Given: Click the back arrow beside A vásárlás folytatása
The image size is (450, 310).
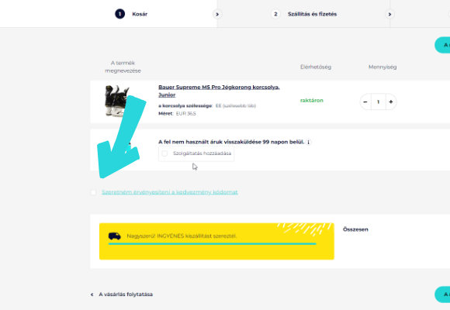Looking at the screenshot, I should (92, 294).
